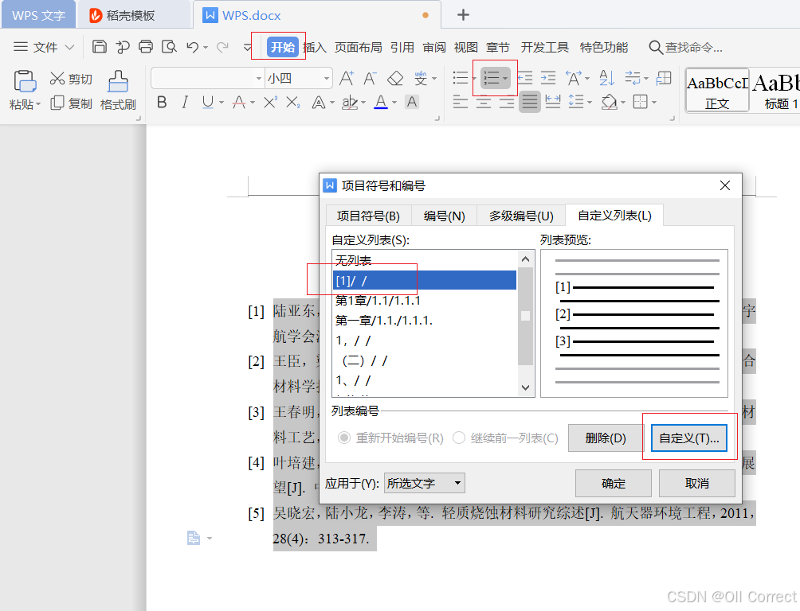Open the 页面布局 ribbon tab
The image size is (800, 611).
point(358,48)
